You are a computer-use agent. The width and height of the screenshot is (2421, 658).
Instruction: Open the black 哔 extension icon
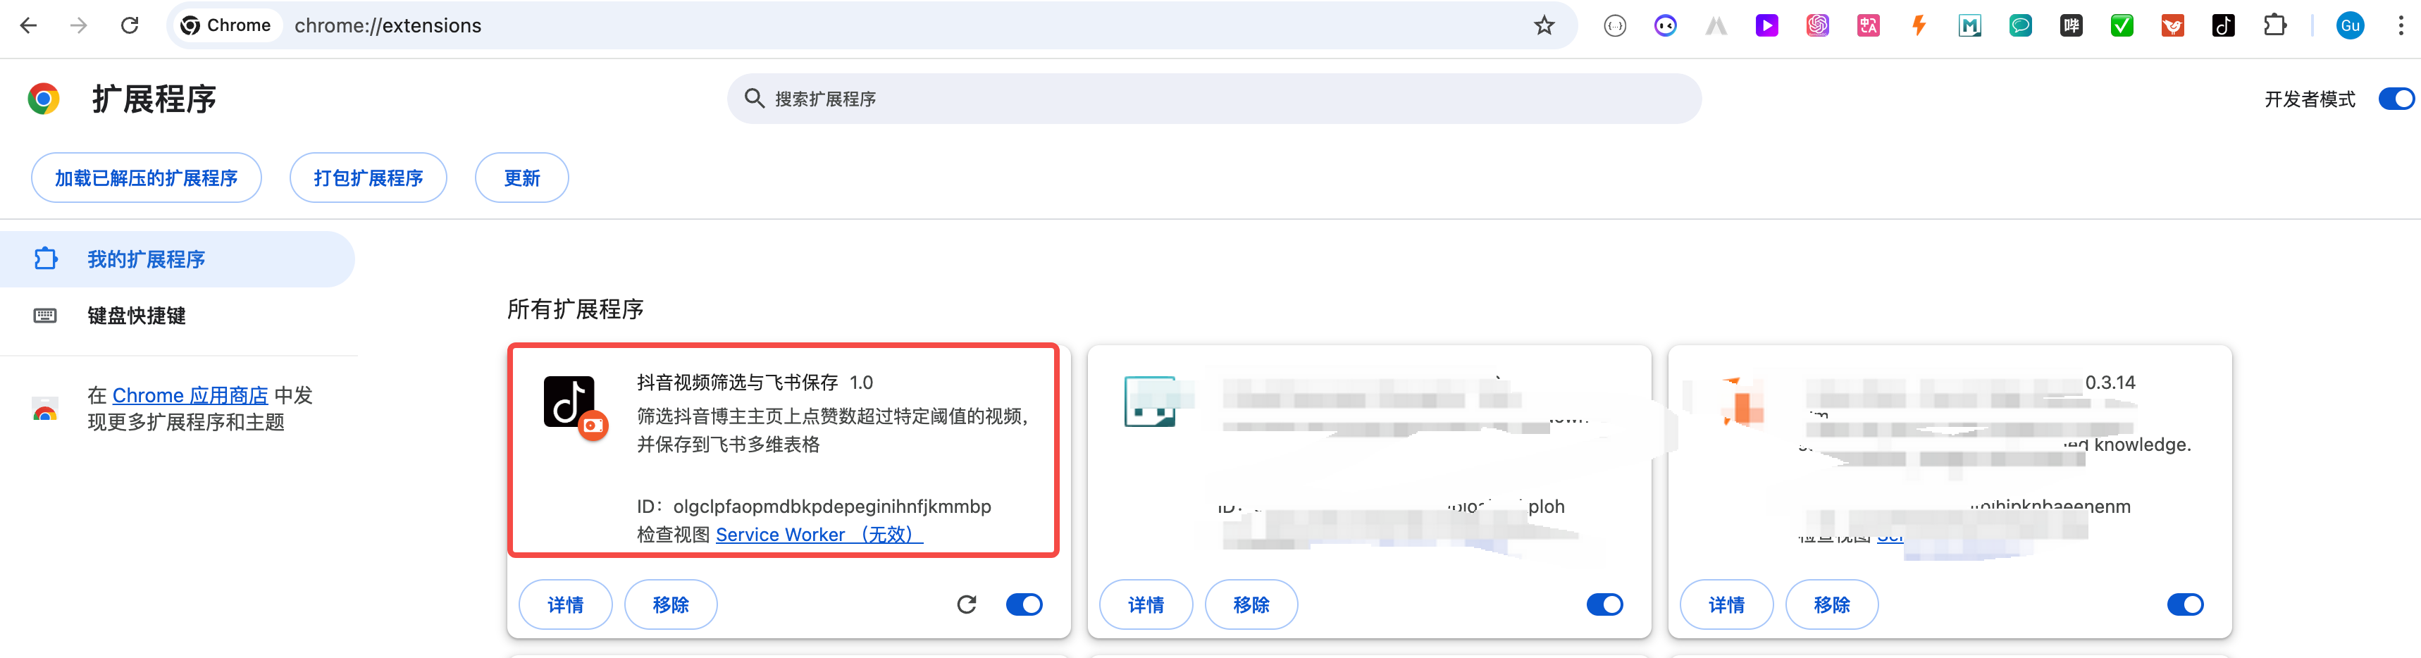pyautogui.click(x=2072, y=25)
